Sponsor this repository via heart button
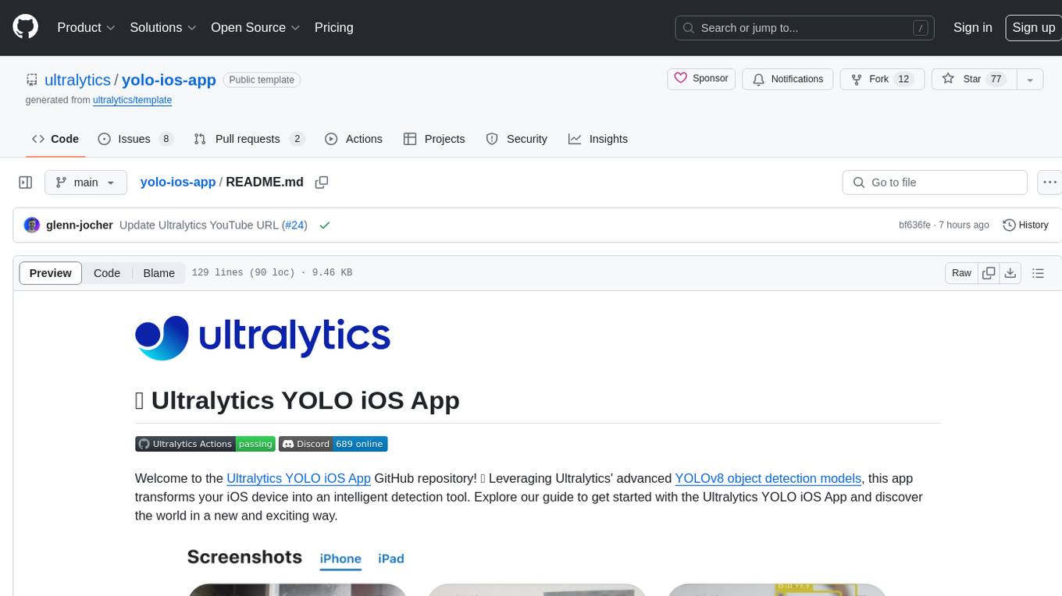1062x596 pixels. pyautogui.click(x=701, y=79)
